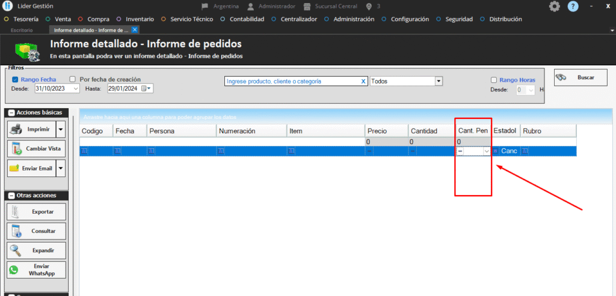Click the WhatsApp icon in sidebar
The image size is (616, 296).
14,270
